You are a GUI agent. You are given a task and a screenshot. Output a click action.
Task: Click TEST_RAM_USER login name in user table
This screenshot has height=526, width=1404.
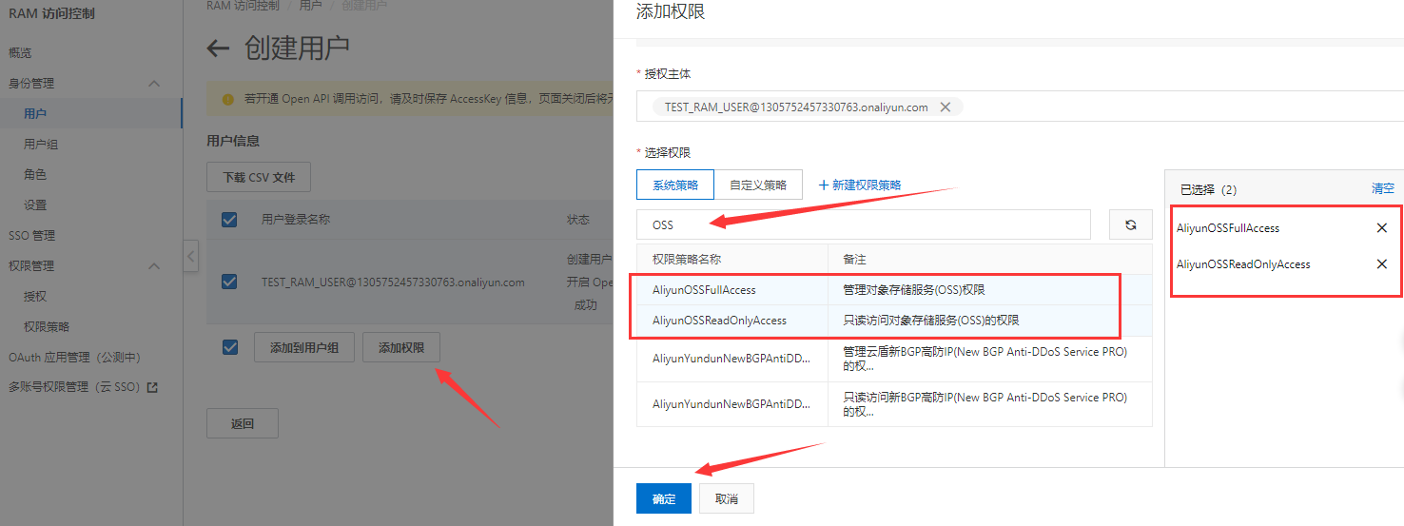point(393,282)
